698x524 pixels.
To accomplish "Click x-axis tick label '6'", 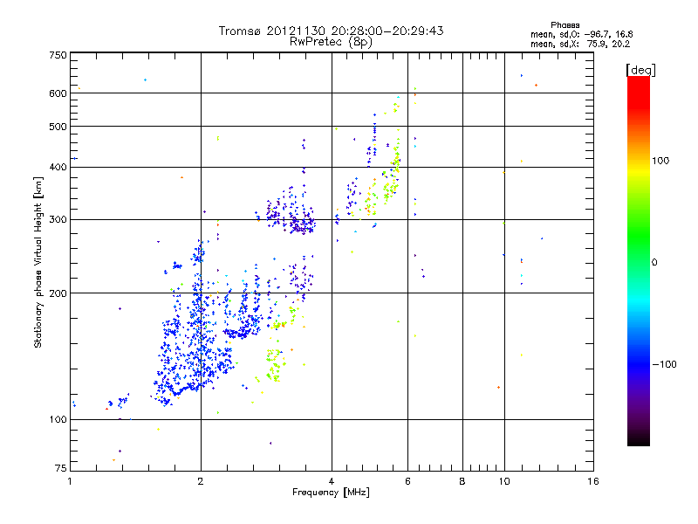I will 407,481.
